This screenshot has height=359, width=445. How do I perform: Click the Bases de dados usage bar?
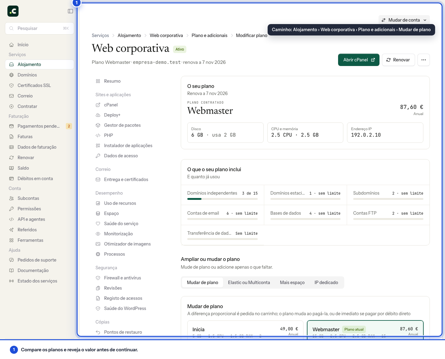[x=305, y=219]
